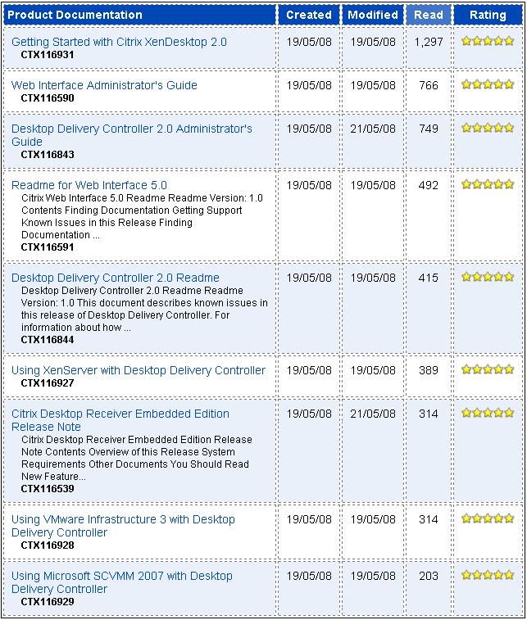Click star rating for Readme for Web Interface 5.0
The image size is (527, 620).
pyautogui.click(x=488, y=184)
